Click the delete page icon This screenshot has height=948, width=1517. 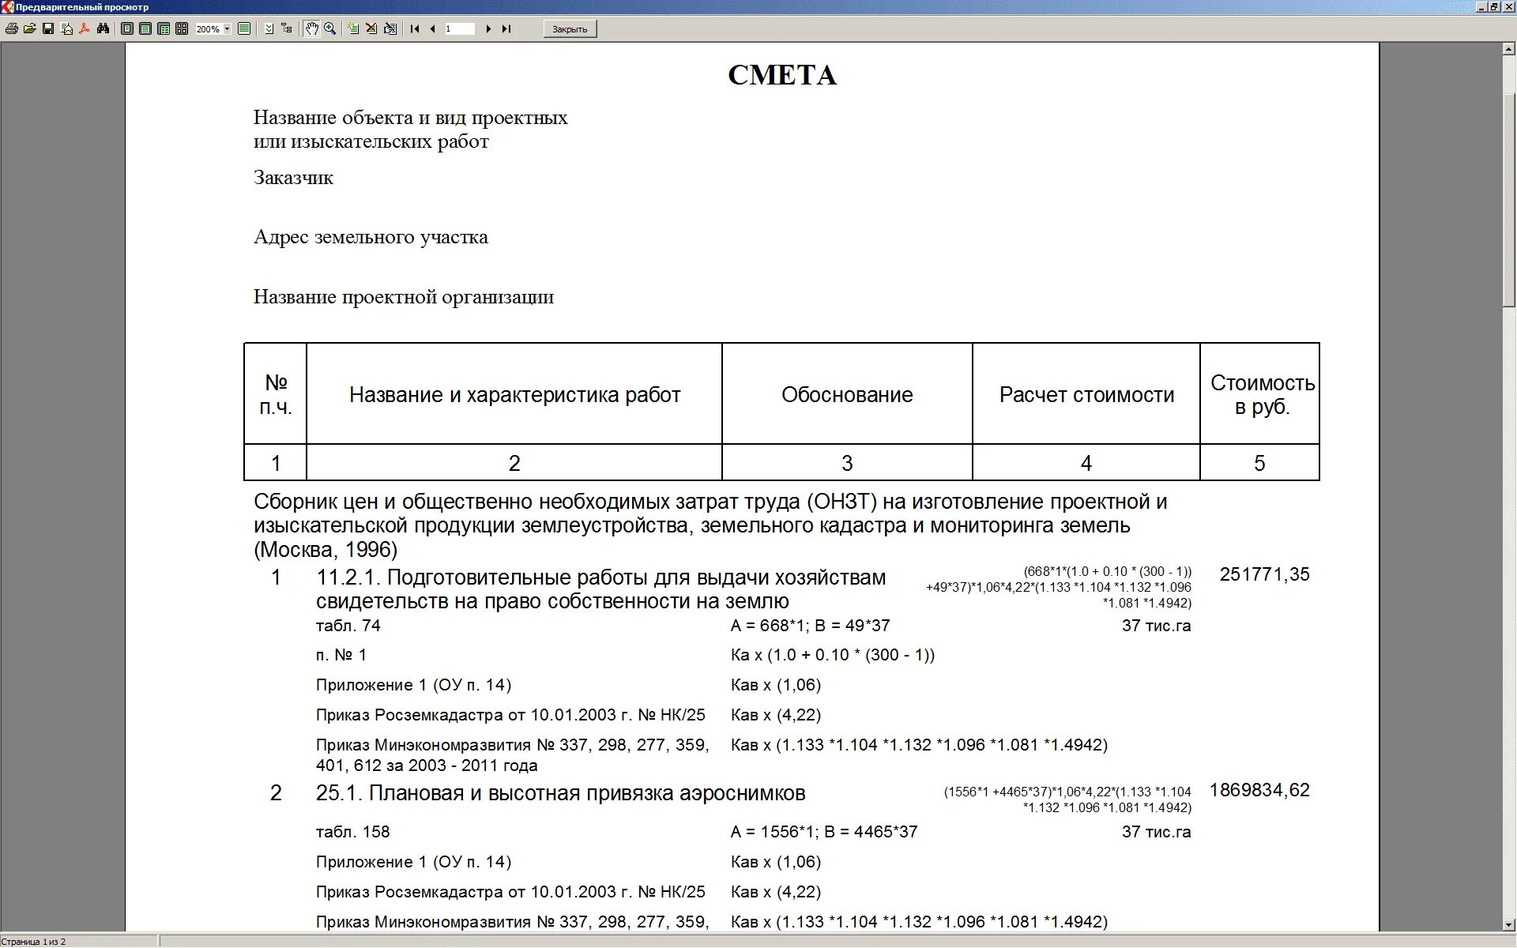tap(371, 28)
